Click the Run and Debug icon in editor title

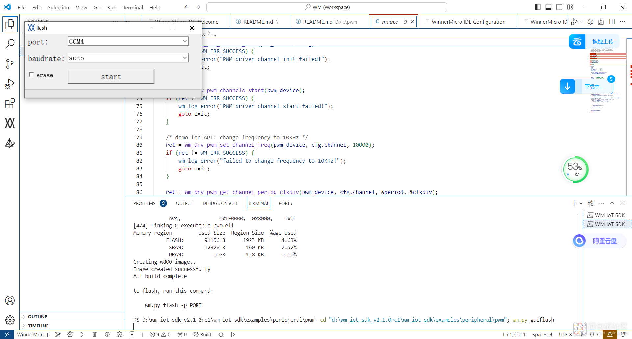point(574,22)
